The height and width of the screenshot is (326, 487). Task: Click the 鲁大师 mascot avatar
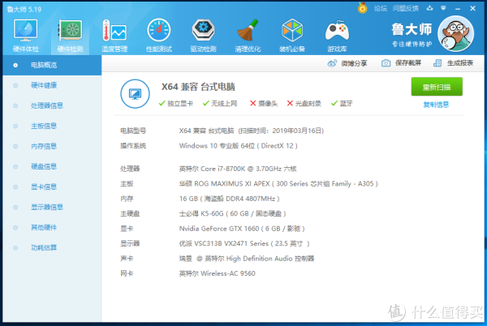tap(458, 34)
